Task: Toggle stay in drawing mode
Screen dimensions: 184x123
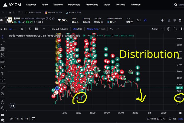Action: (x=3, y=108)
